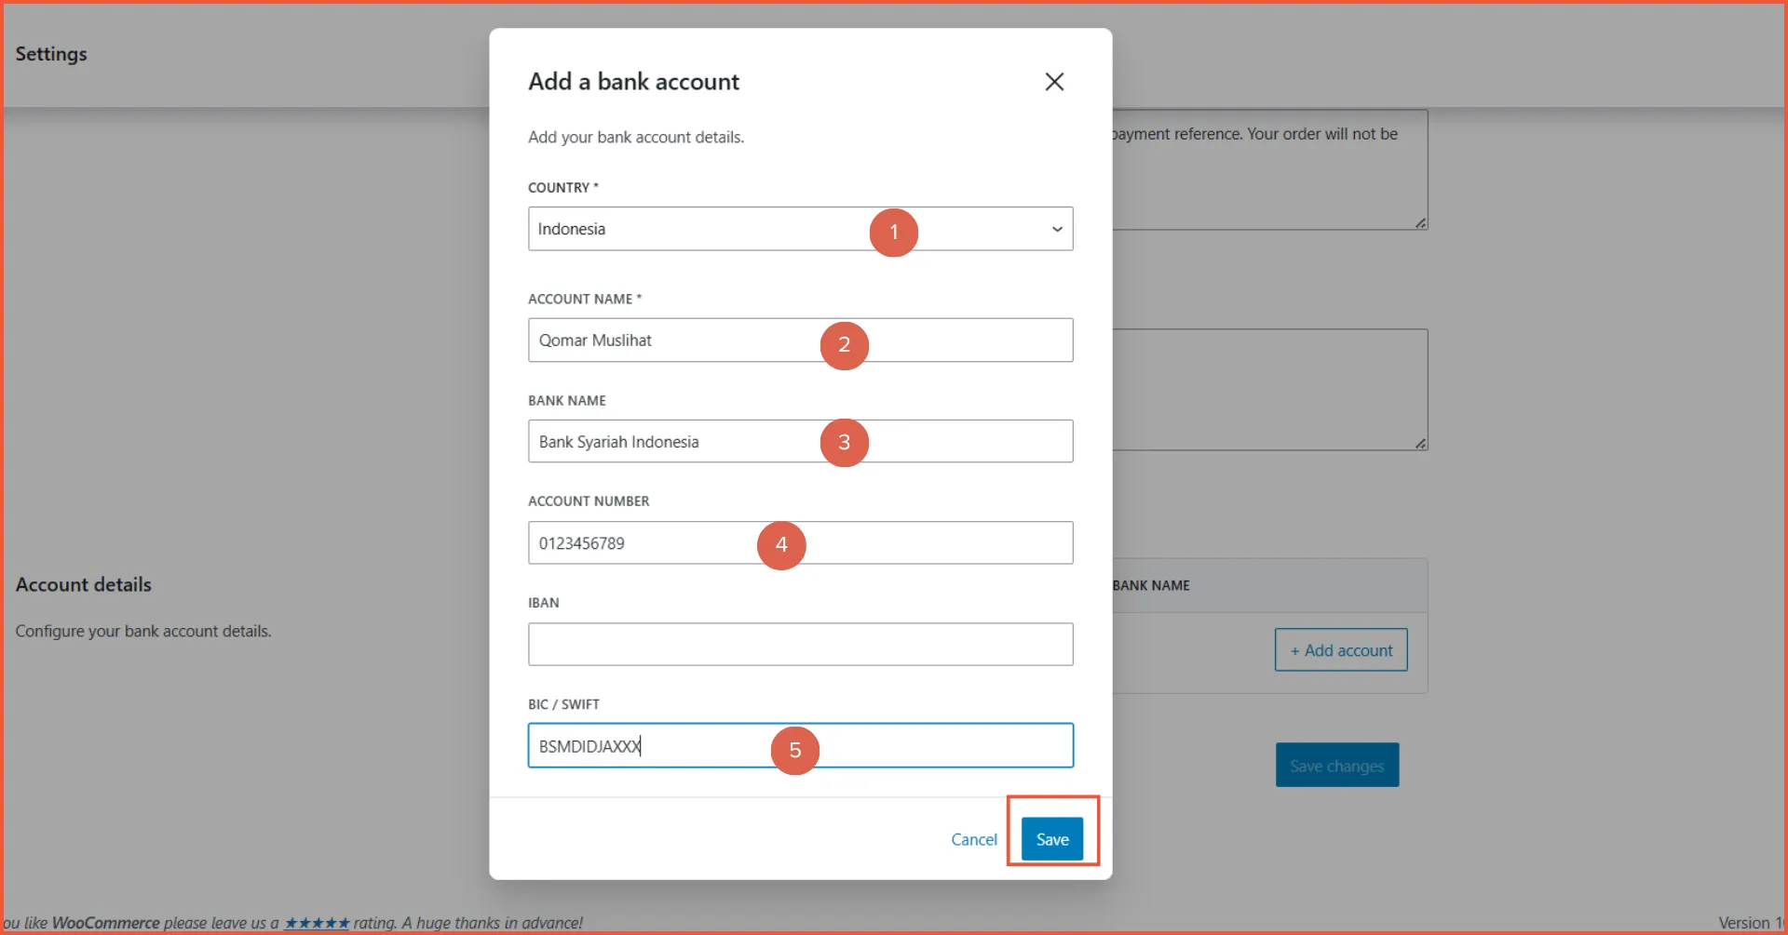Open the Country dropdown chevron
The image size is (1788, 935).
1056,229
